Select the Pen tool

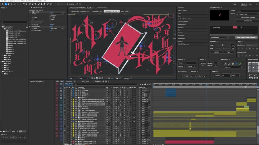[x=32, y=4]
